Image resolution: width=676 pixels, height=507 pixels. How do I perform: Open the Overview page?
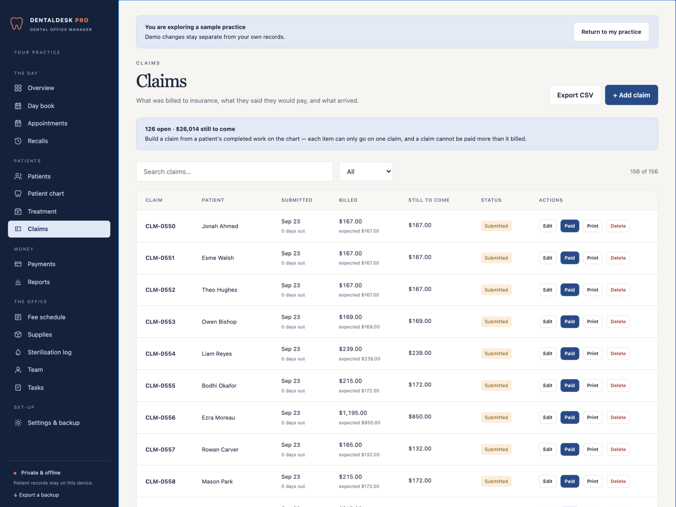click(59, 88)
